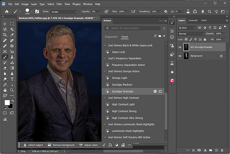Open the Smoothing dropdown arrow
This screenshot has height=154, width=230.
(160, 11)
